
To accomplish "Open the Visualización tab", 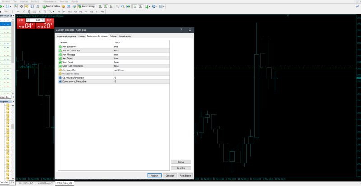I will 125,36.
